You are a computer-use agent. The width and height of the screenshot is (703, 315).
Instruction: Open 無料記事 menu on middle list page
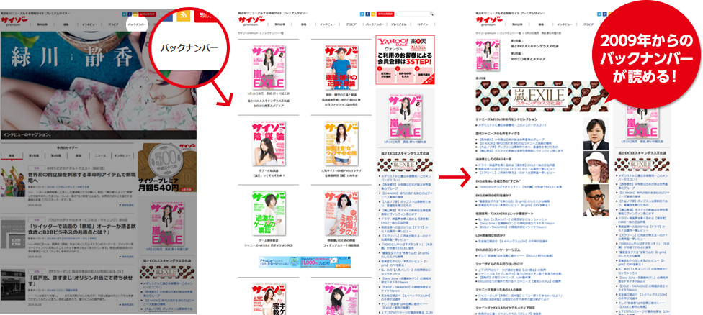(280, 24)
